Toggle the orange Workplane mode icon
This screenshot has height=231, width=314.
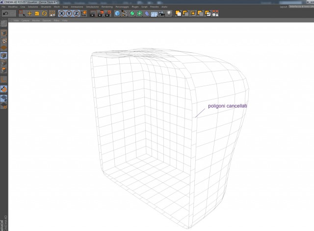pyautogui.click(x=4, y=48)
